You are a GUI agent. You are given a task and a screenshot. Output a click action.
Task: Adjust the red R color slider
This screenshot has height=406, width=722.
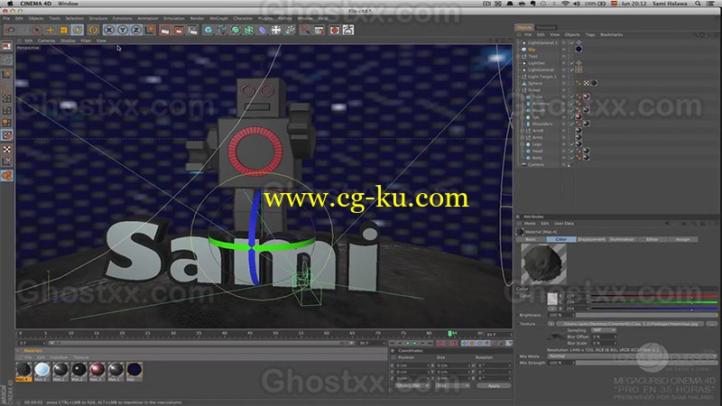click(654, 296)
